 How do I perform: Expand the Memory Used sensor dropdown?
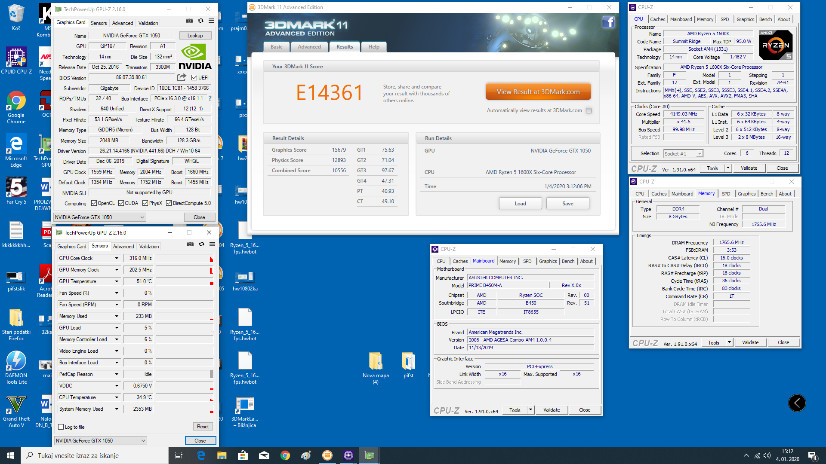point(117,316)
